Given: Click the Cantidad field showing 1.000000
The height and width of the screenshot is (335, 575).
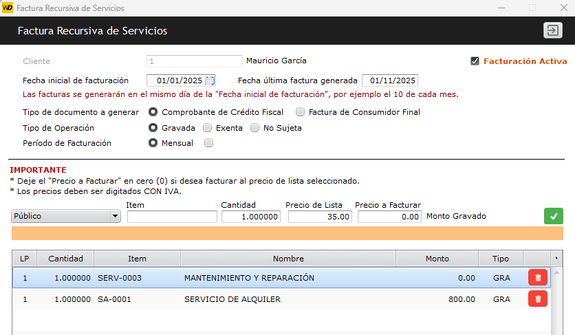Looking at the screenshot, I should (x=251, y=217).
